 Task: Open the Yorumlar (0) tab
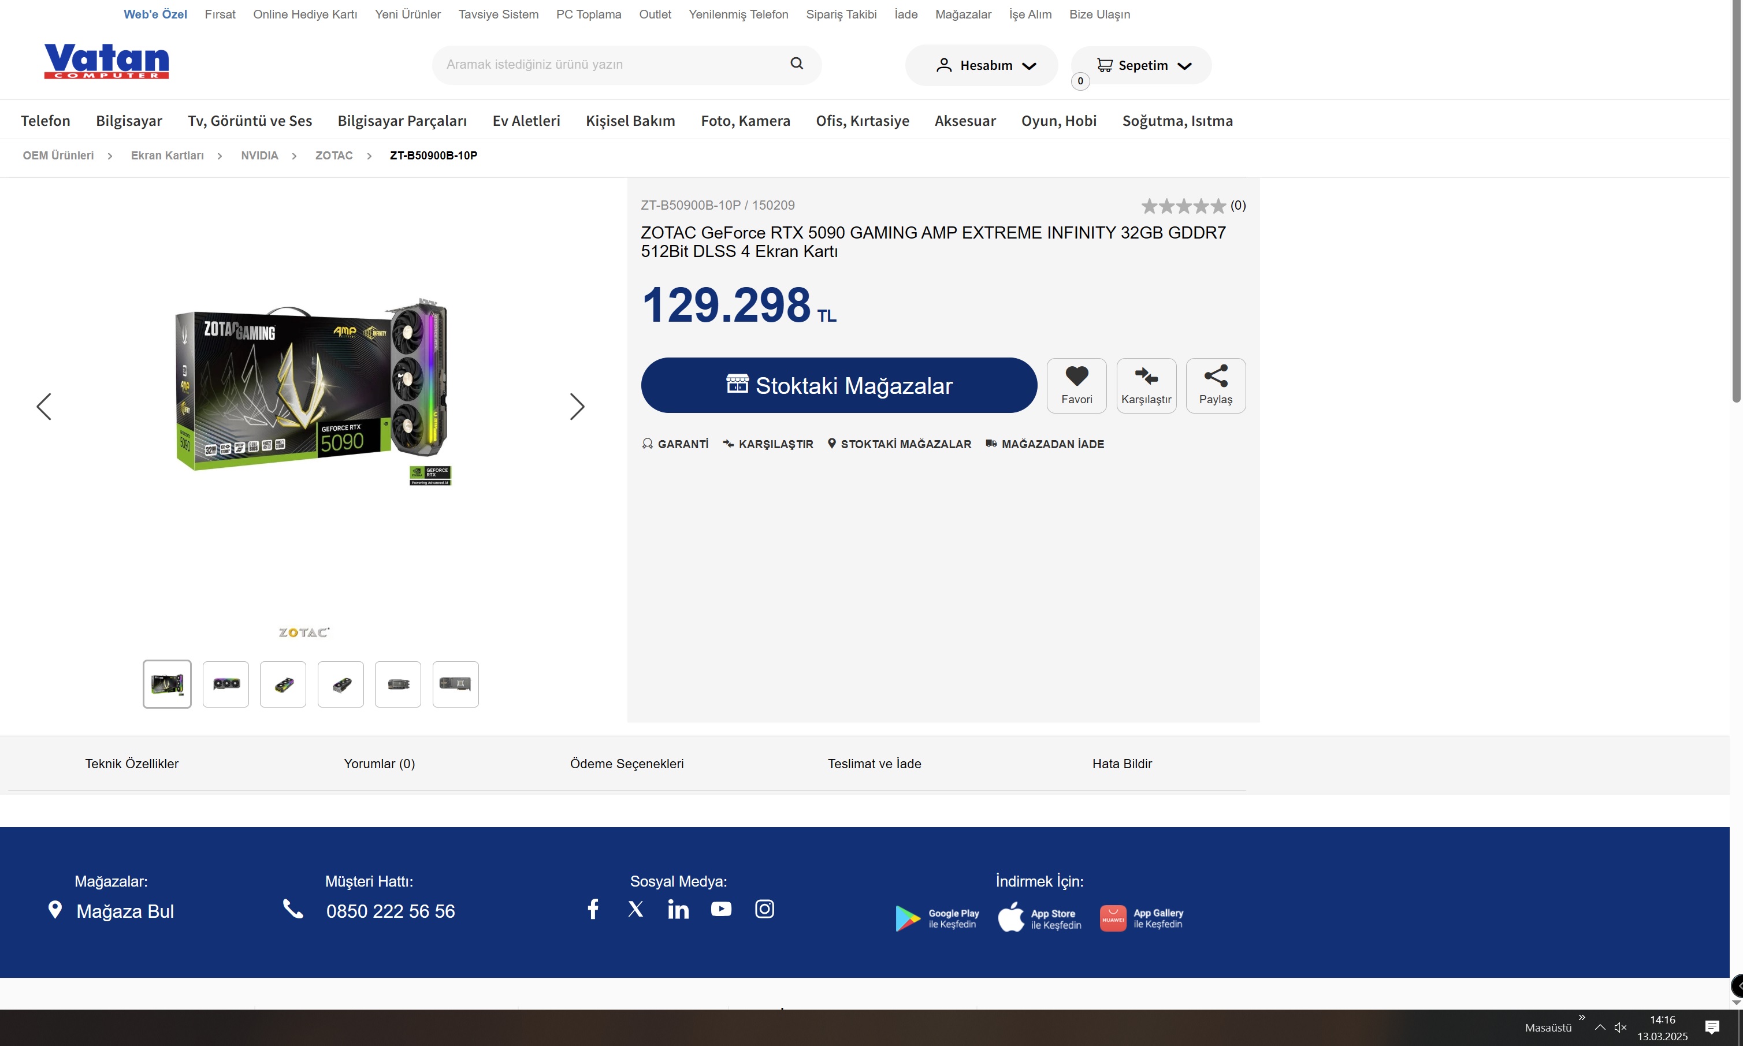tap(379, 764)
